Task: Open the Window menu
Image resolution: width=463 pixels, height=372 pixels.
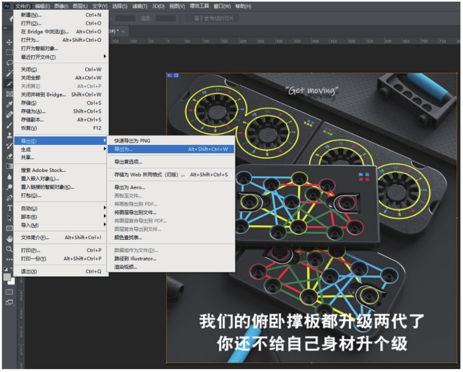Action: pos(222,6)
